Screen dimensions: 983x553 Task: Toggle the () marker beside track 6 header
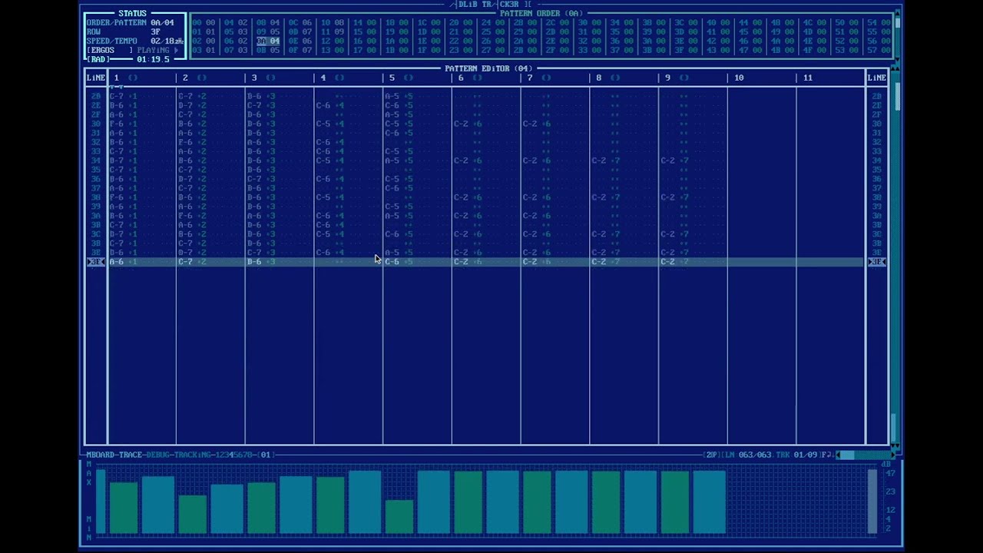(477, 78)
